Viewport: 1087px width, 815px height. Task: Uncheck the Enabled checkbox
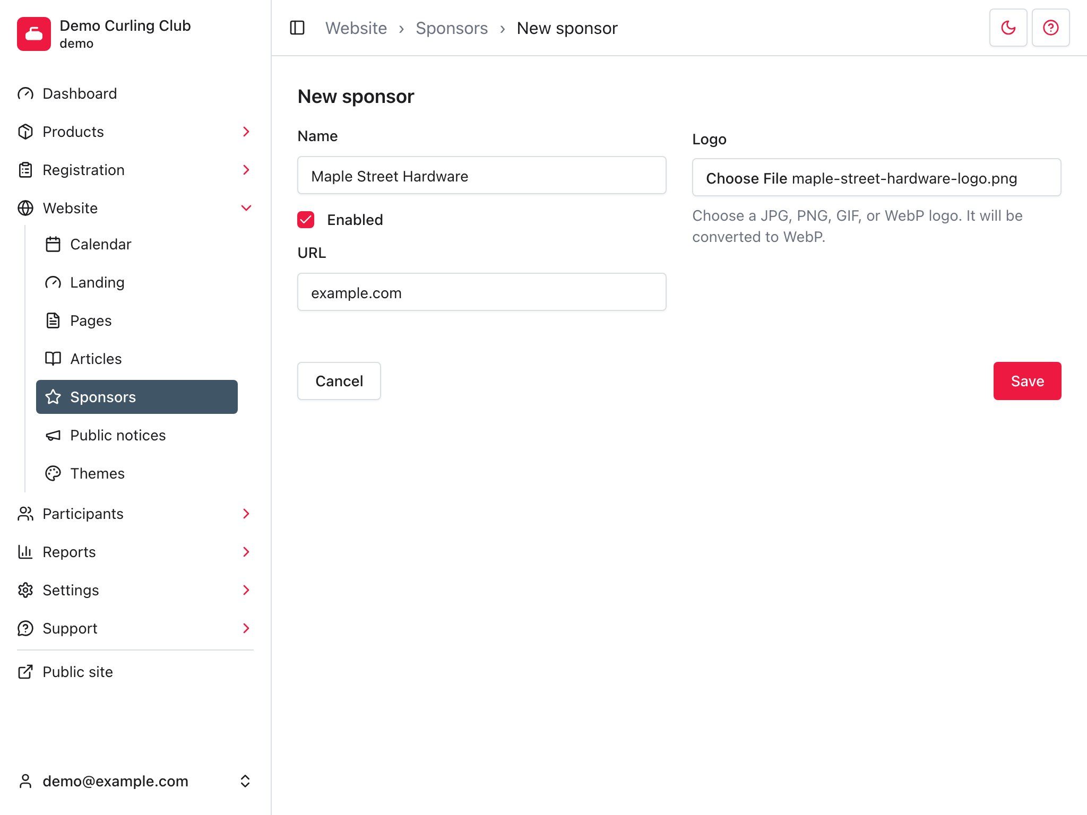coord(306,220)
